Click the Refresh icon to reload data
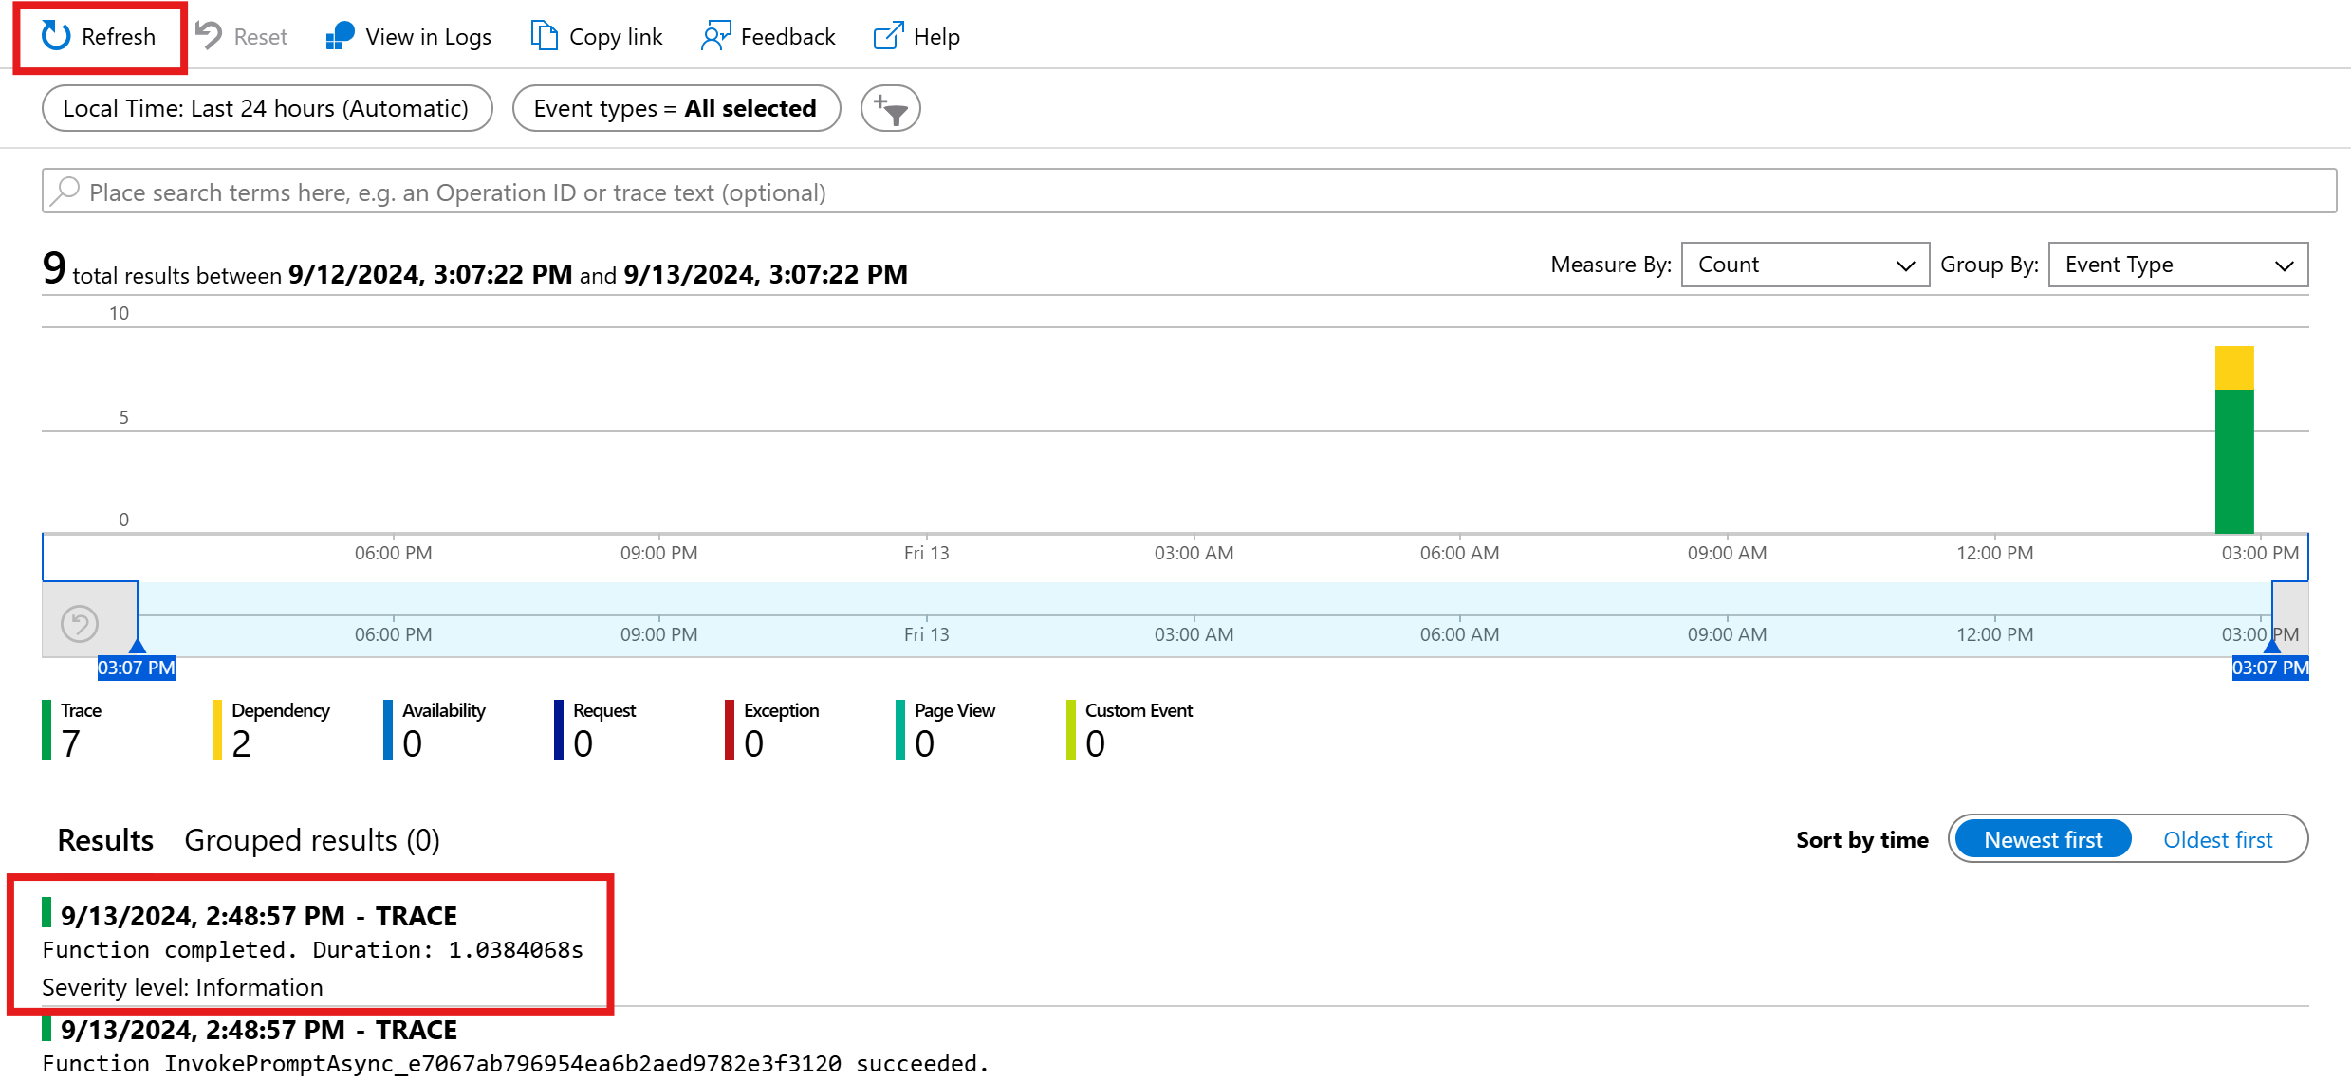2351x1080 pixels. [x=52, y=36]
